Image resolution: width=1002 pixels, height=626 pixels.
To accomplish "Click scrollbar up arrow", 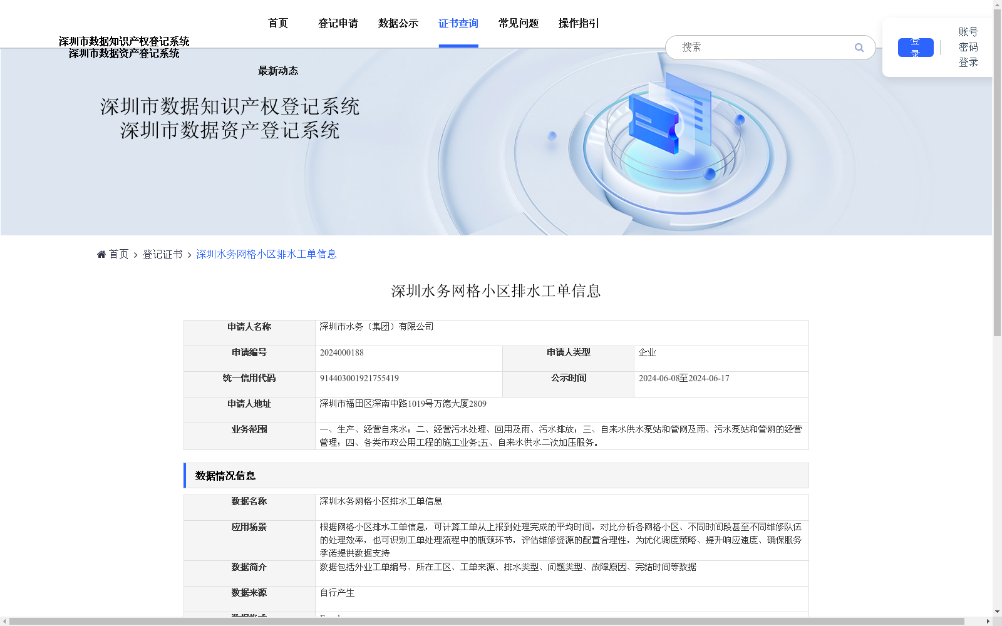I will tap(997, 4).
